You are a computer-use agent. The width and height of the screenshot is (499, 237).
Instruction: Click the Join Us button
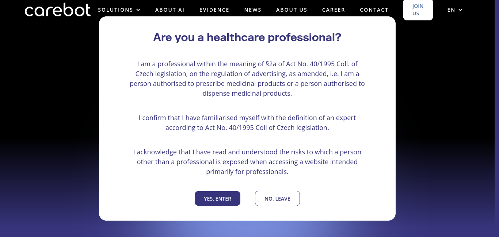pyautogui.click(x=418, y=10)
